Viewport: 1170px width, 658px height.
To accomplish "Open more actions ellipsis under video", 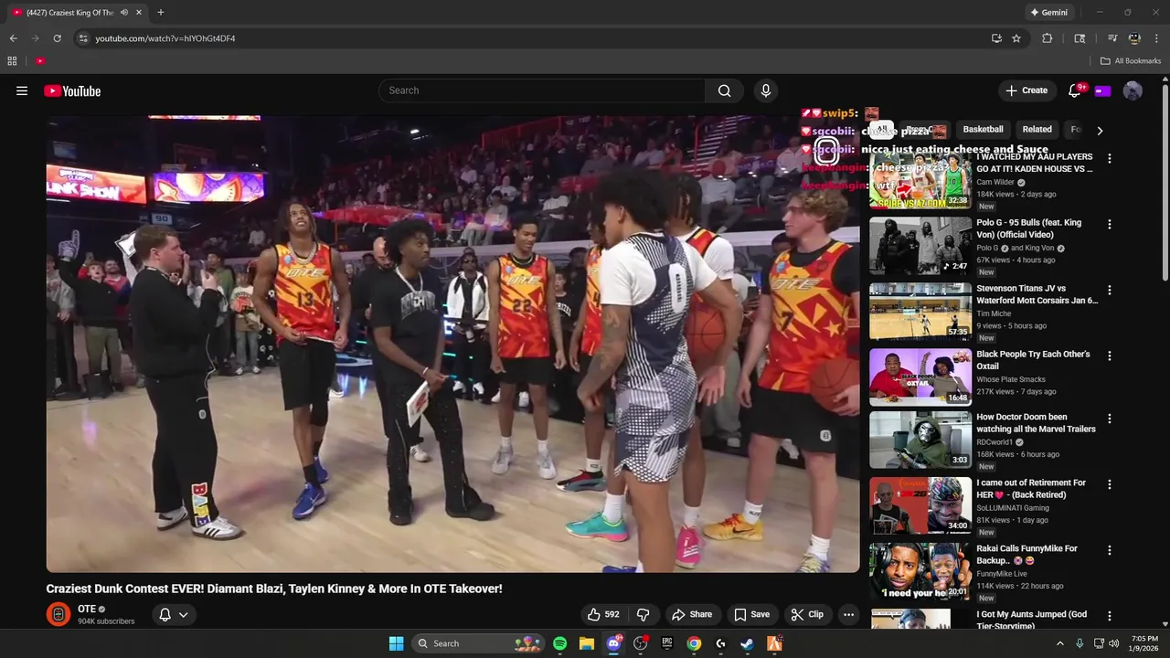I will coord(848,614).
